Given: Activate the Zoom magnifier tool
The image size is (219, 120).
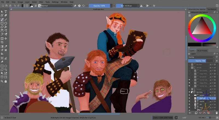Looking at the screenshot, I should pyautogui.click(x=2, y=81).
